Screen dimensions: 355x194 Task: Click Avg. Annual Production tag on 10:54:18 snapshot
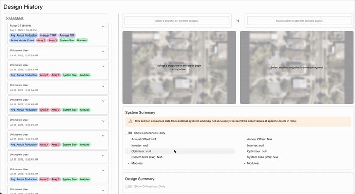[x=24, y=145]
